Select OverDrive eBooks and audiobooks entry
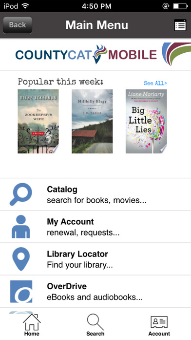 95,292
